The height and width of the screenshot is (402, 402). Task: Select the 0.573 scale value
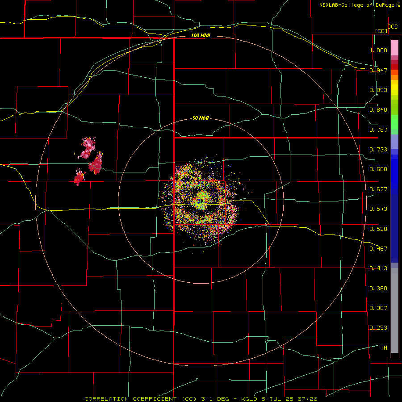pyautogui.click(x=378, y=209)
